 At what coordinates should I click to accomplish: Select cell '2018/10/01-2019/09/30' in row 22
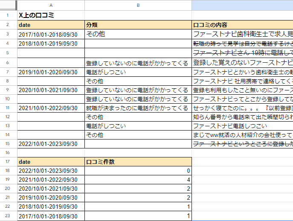tap(51, 206)
